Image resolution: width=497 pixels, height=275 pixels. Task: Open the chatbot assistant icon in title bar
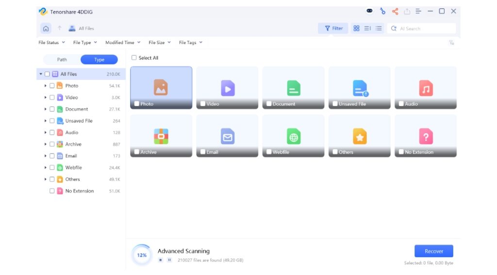coord(369,11)
